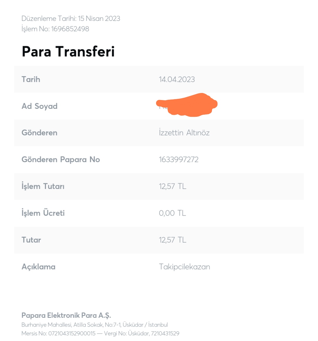Select Papara number 1633997272
The height and width of the screenshot is (341, 318).
coord(179,160)
